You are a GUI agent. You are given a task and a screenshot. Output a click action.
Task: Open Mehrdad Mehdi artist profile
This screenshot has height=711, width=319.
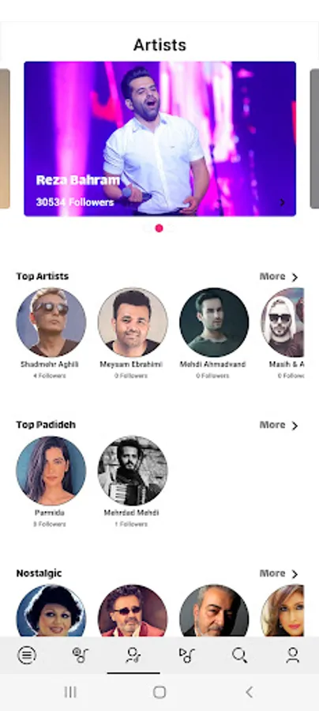click(x=133, y=471)
